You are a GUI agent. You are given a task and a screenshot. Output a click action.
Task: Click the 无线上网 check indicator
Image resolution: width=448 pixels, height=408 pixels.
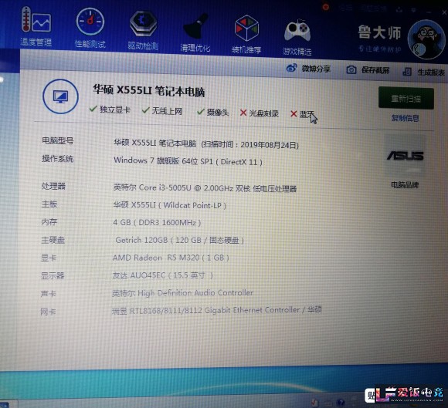click(x=162, y=111)
